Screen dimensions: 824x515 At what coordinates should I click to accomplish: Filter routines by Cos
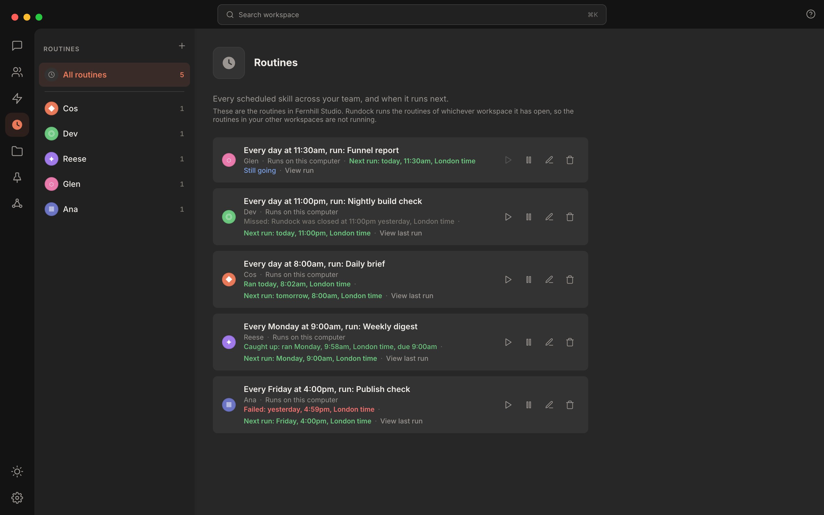point(114,108)
